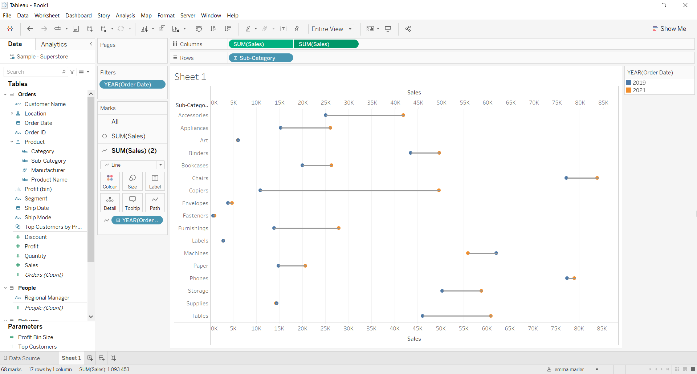Click the Swap Rows and Columns icon
This screenshot has width=697, height=374.
pos(199,29)
